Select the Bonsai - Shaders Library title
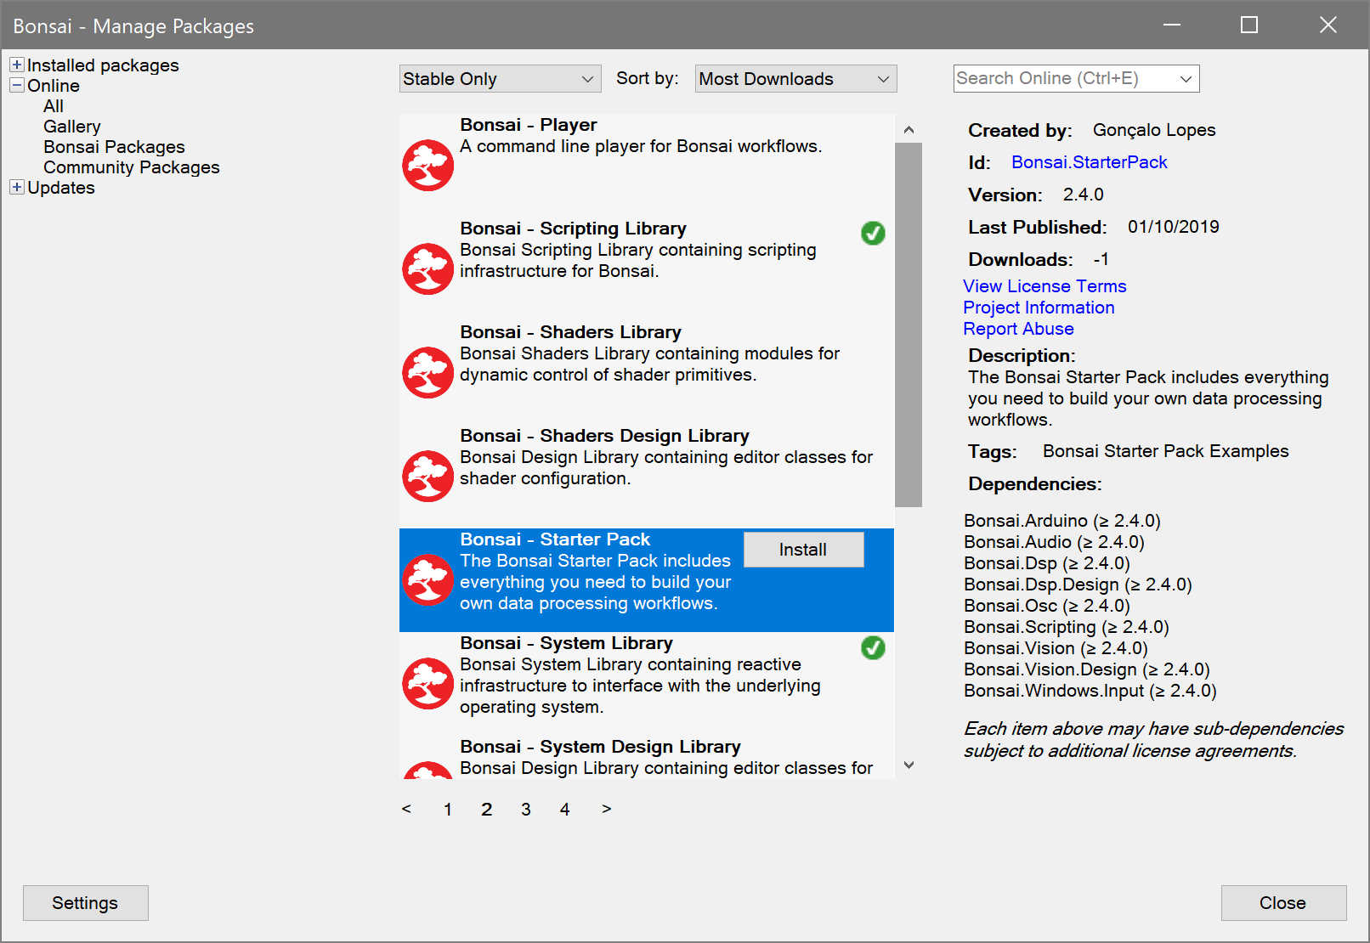 click(x=570, y=332)
